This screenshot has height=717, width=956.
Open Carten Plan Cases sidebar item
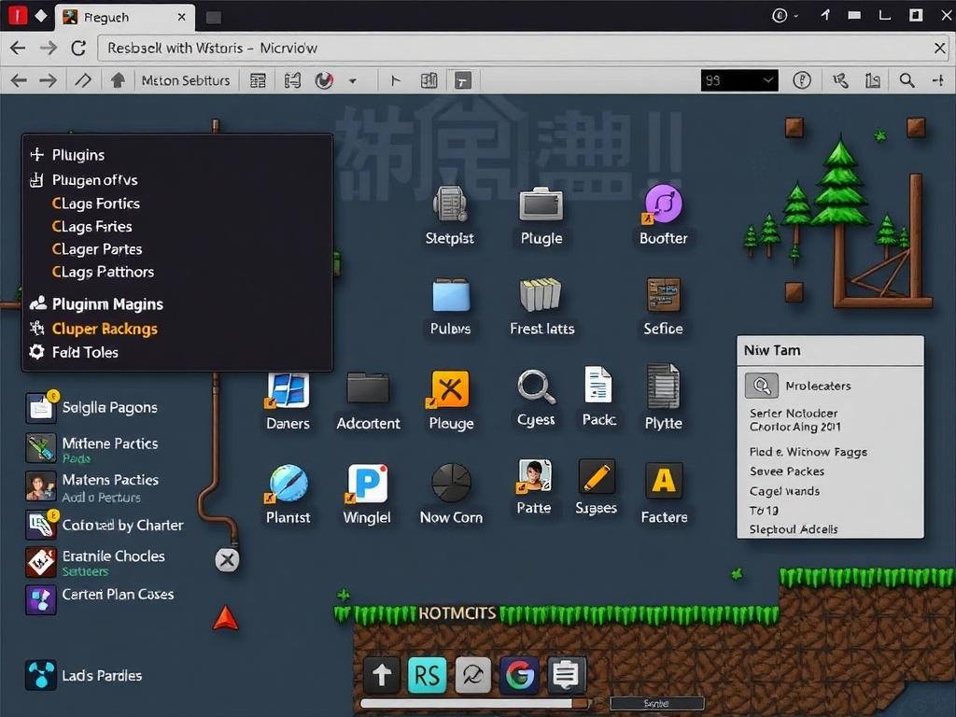pos(101,598)
